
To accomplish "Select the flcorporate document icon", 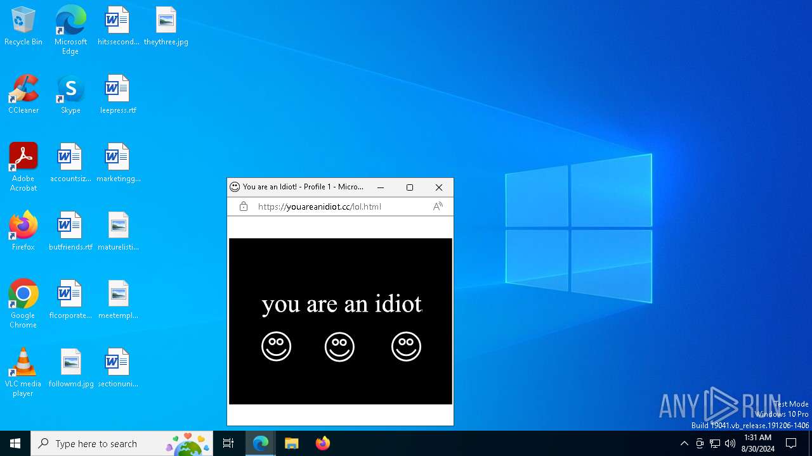I will (70, 300).
